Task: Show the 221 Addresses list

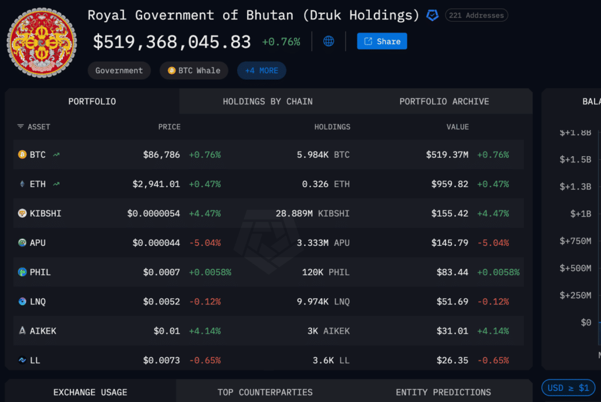Action: click(x=476, y=15)
